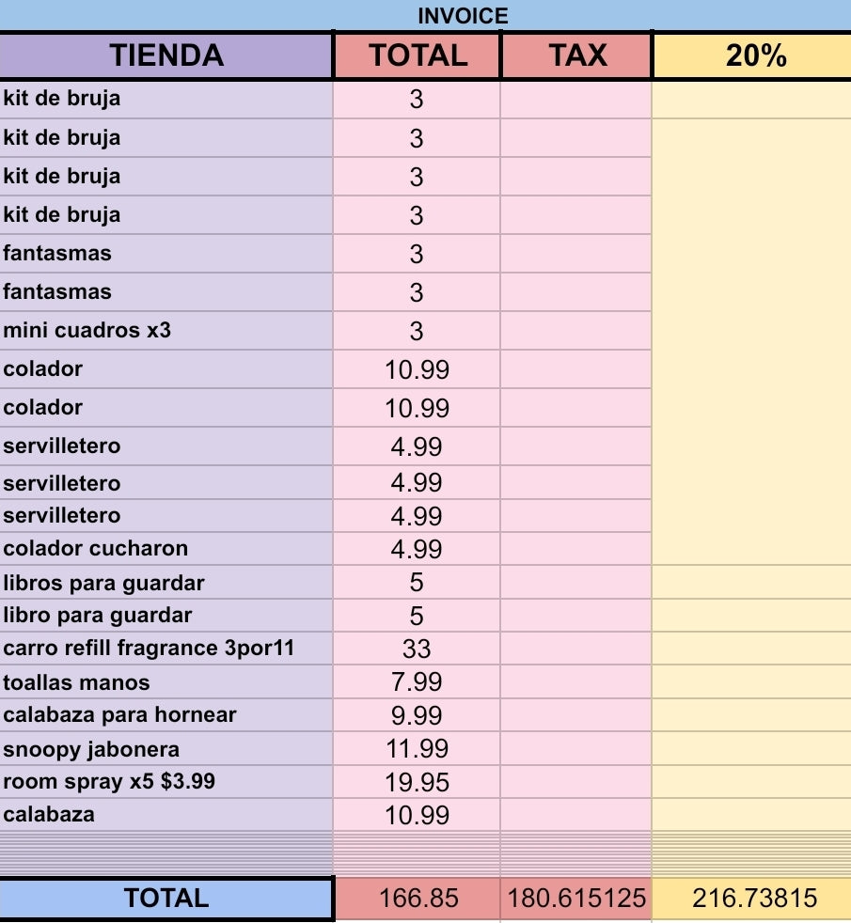Select the 11.99 amount cell
This screenshot has width=851, height=923.
click(x=417, y=749)
